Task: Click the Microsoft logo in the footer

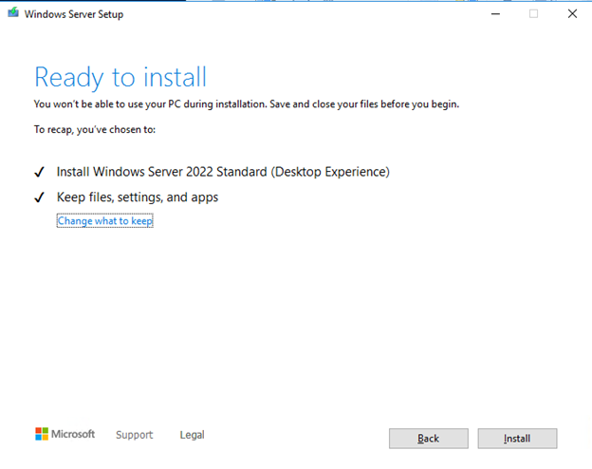Action: (65, 434)
